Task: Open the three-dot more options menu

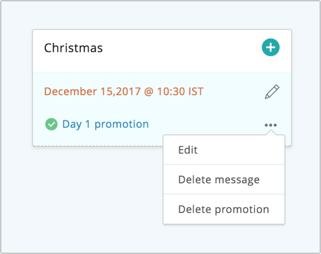Action: pyautogui.click(x=271, y=125)
